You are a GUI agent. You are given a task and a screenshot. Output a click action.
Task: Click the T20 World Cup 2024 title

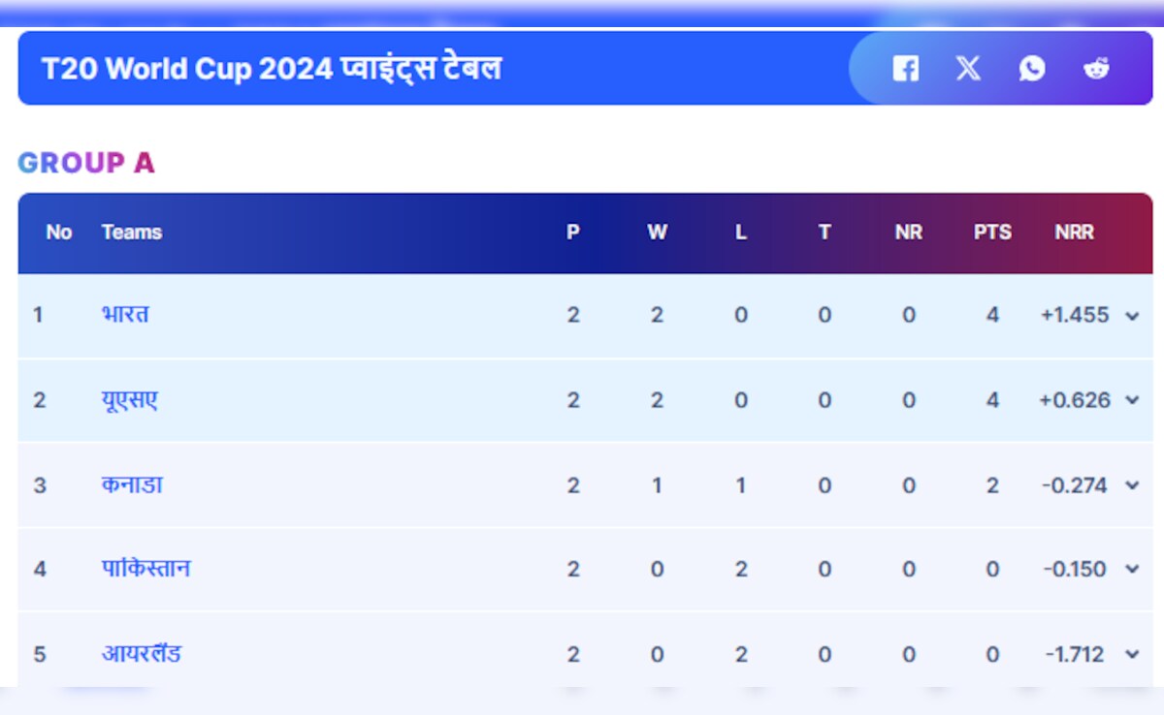tap(272, 69)
